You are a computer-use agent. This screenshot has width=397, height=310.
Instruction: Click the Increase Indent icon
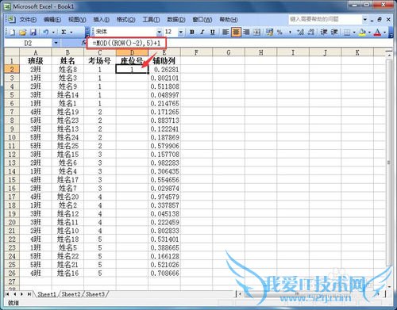[x=334, y=33]
